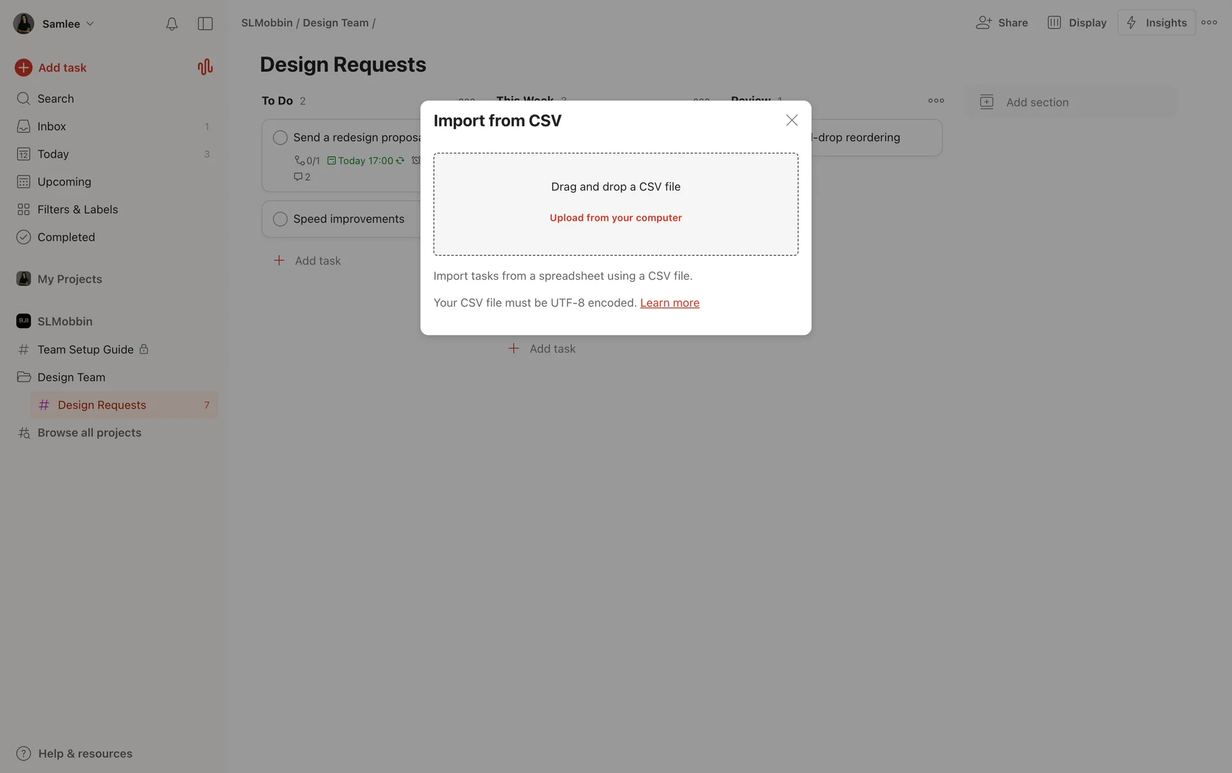The width and height of the screenshot is (1232, 773).
Task: Open the Review section options menu
Action: coord(936,101)
